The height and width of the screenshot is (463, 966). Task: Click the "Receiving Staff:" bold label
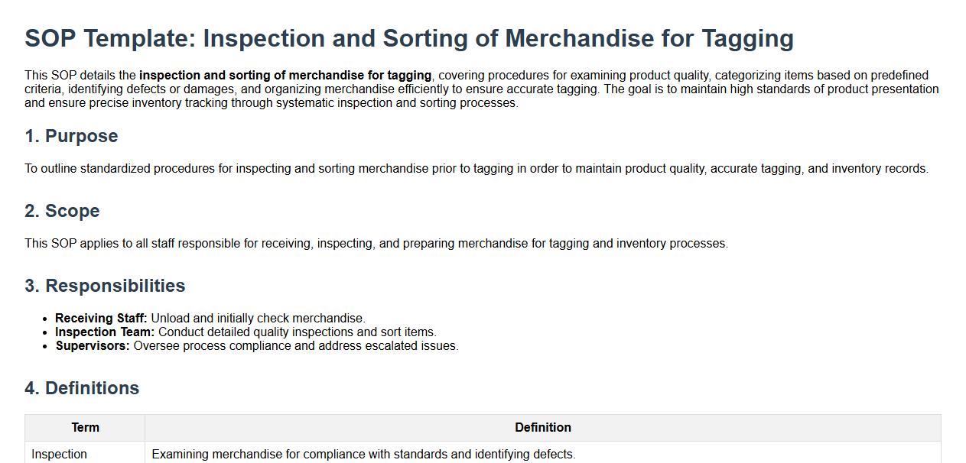[101, 319]
